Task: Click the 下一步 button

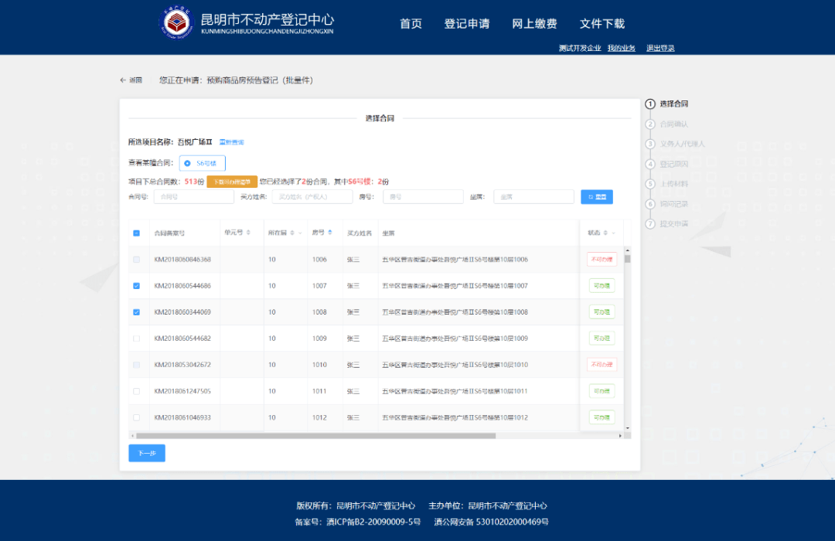Action: pos(147,453)
